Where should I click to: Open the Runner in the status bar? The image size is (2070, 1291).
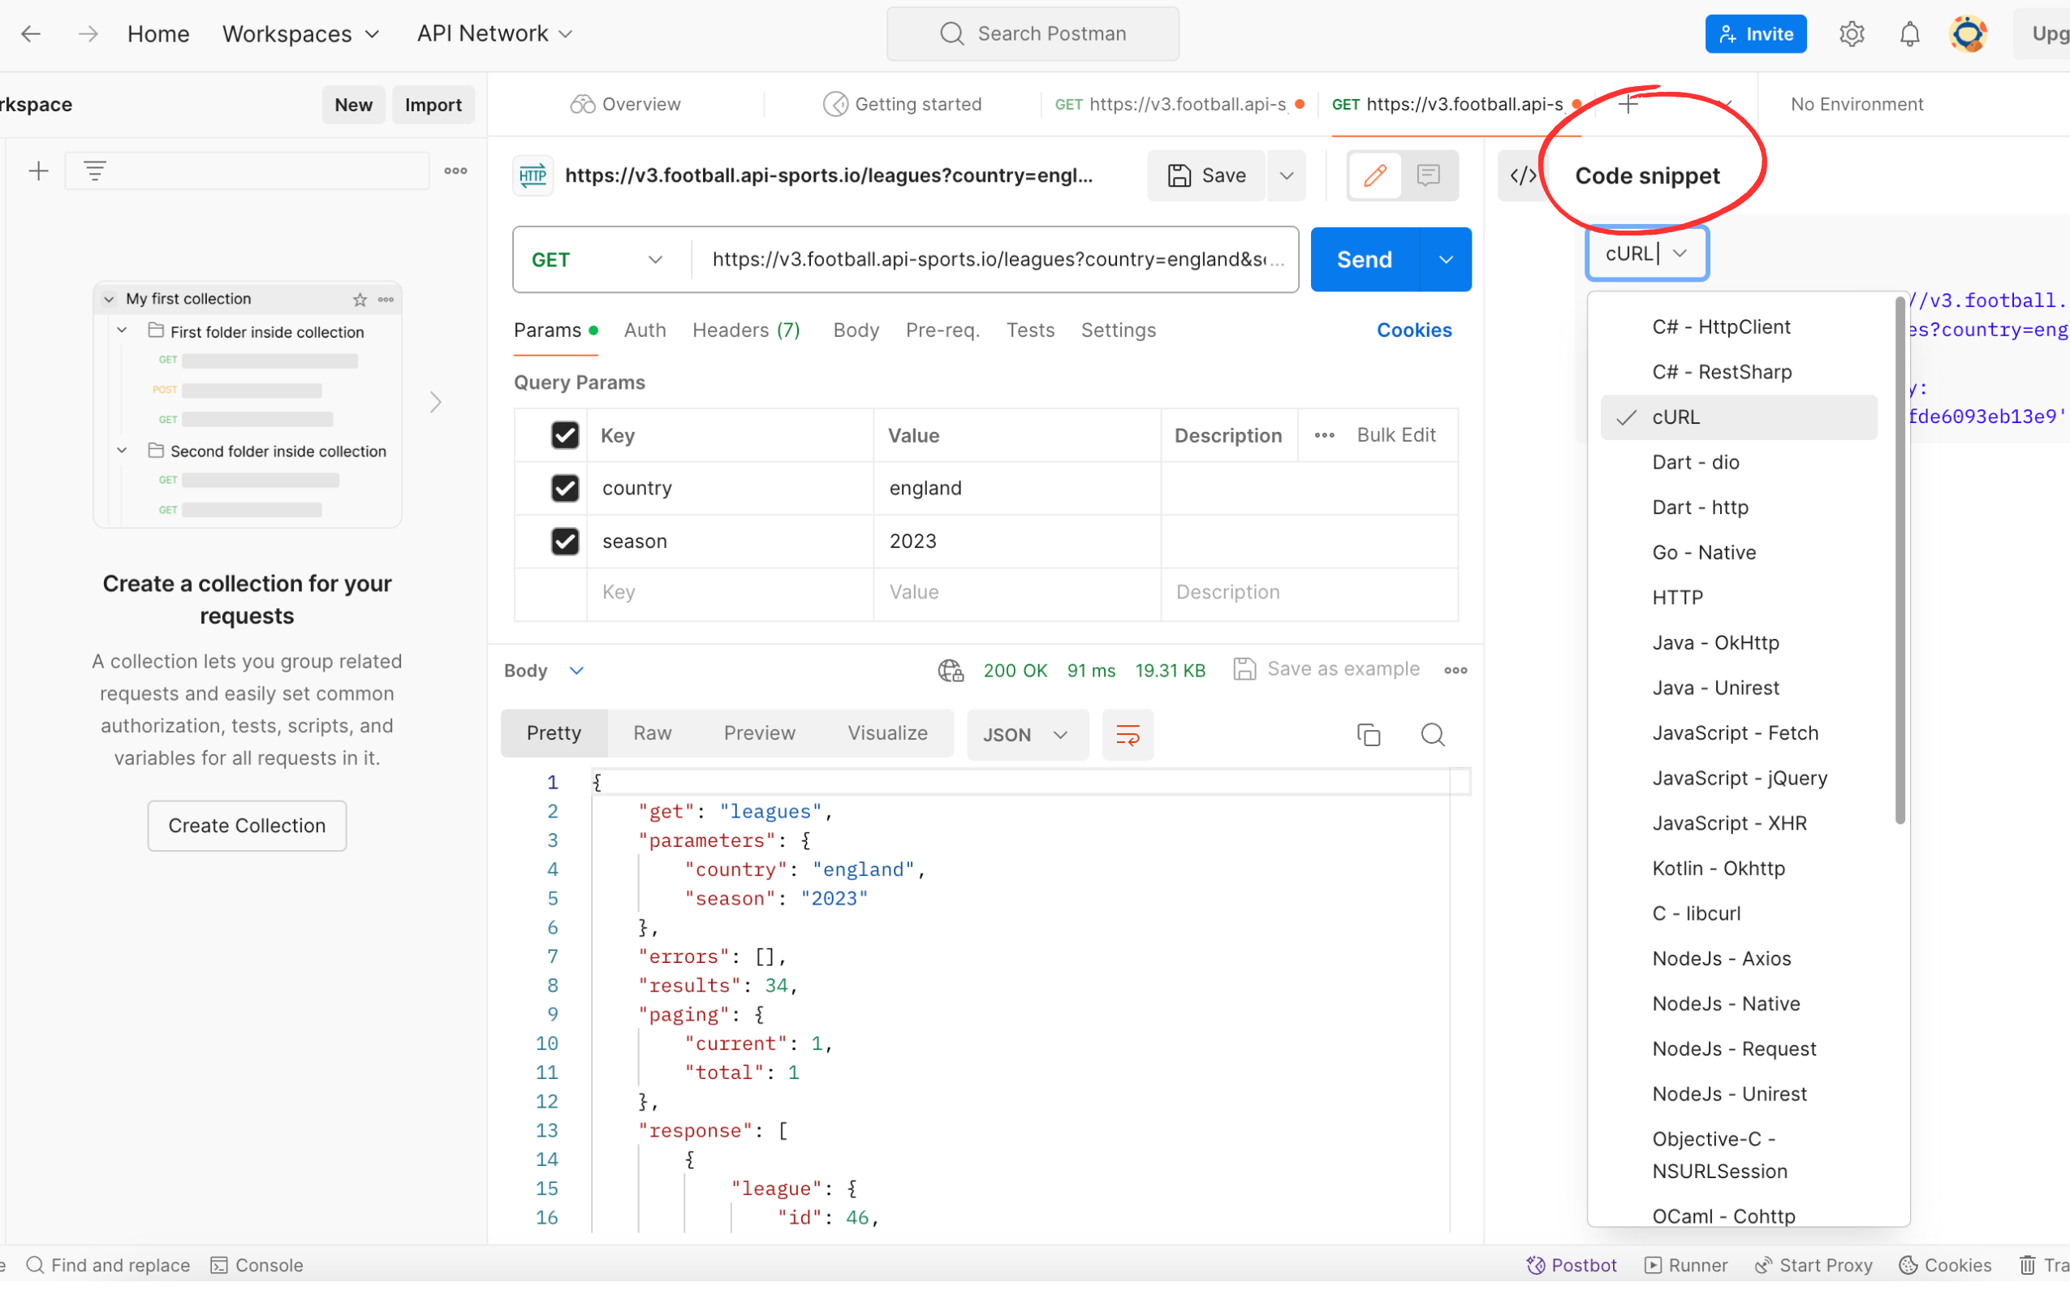pyautogui.click(x=1686, y=1265)
